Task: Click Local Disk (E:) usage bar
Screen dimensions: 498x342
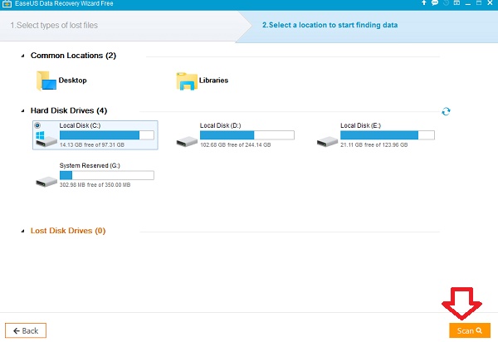Action: (388, 135)
